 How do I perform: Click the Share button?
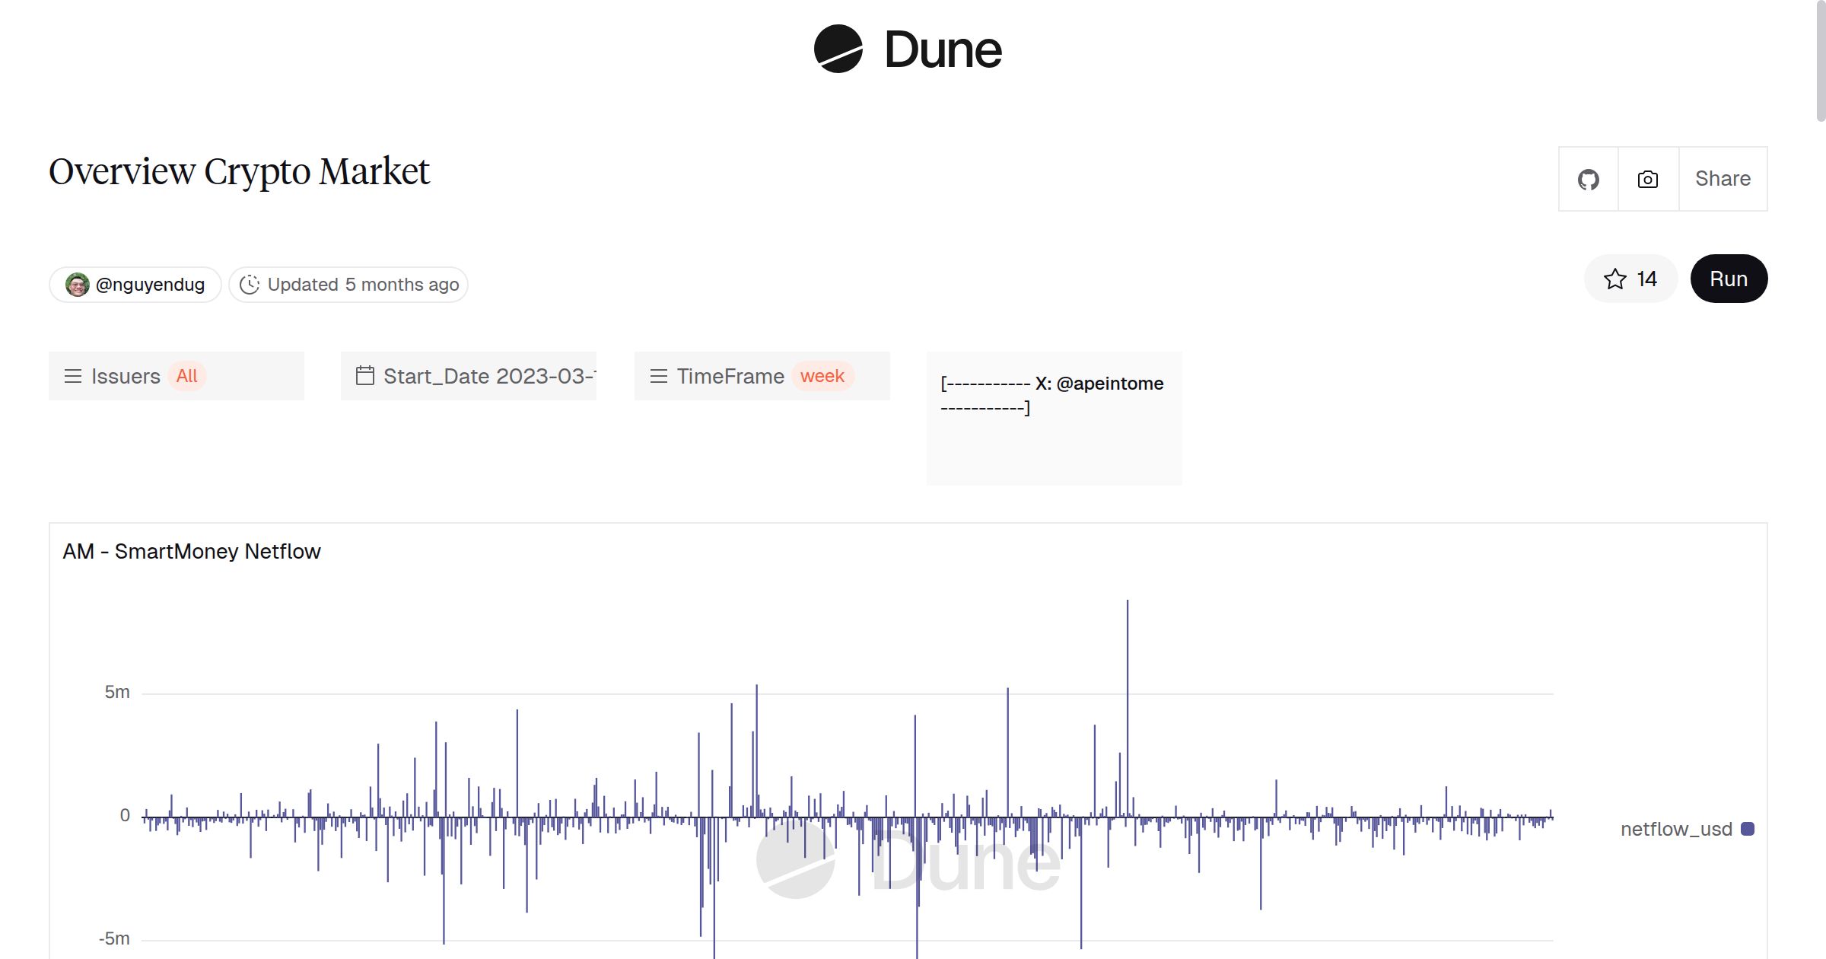pyautogui.click(x=1723, y=180)
